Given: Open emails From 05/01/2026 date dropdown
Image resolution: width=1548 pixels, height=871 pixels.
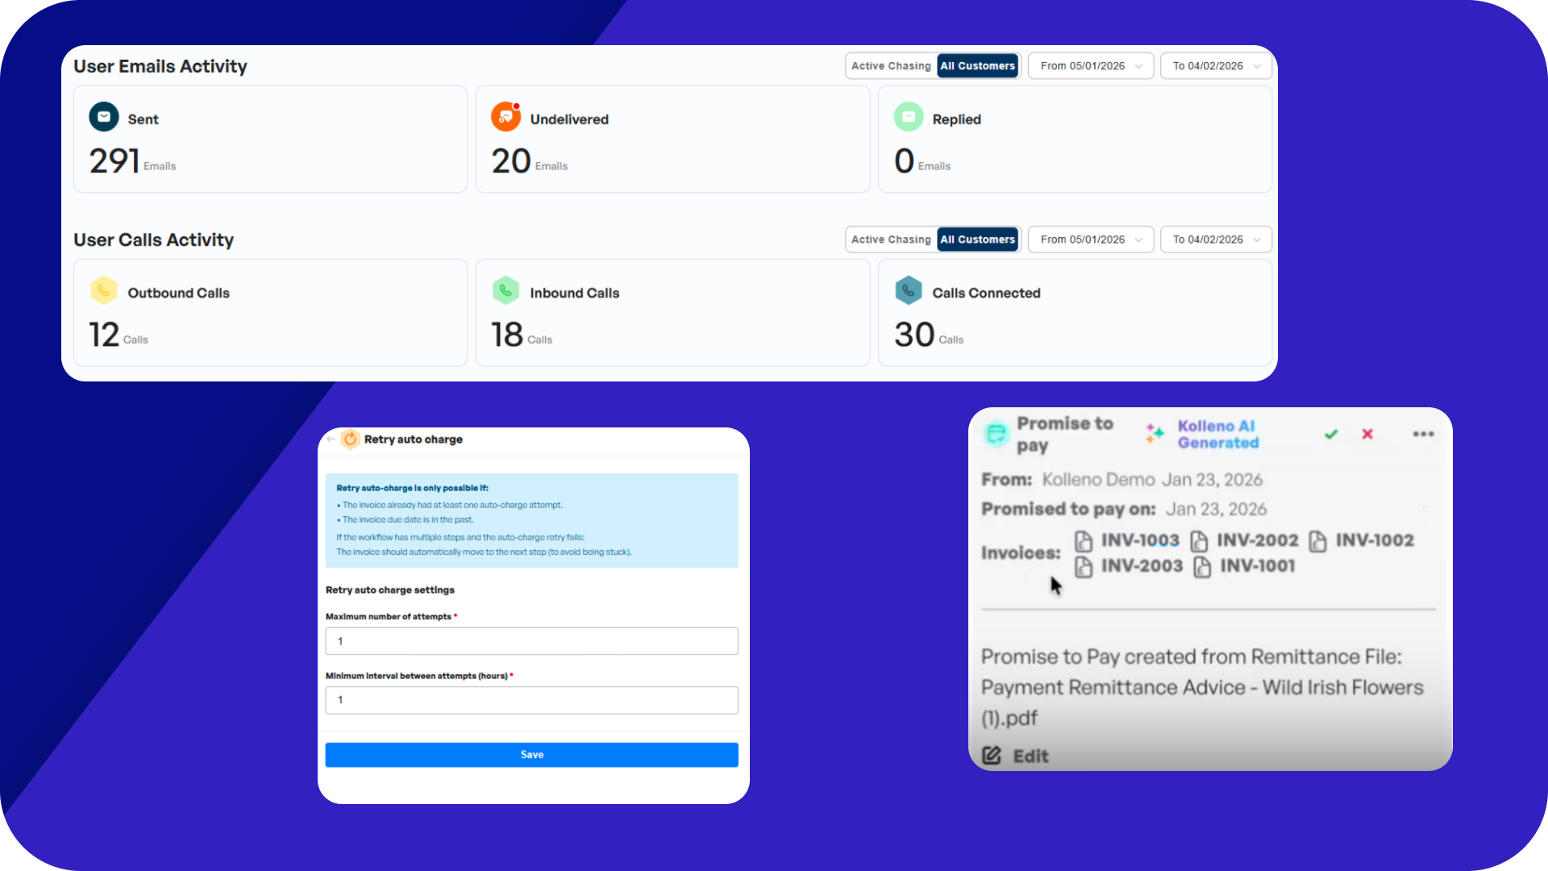Looking at the screenshot, I should (1091, 66).
